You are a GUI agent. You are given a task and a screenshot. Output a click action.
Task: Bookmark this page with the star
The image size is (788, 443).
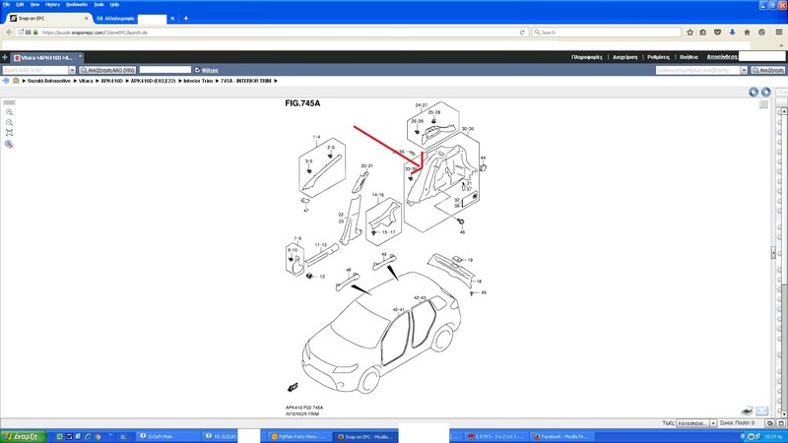(x=690, y=32)
